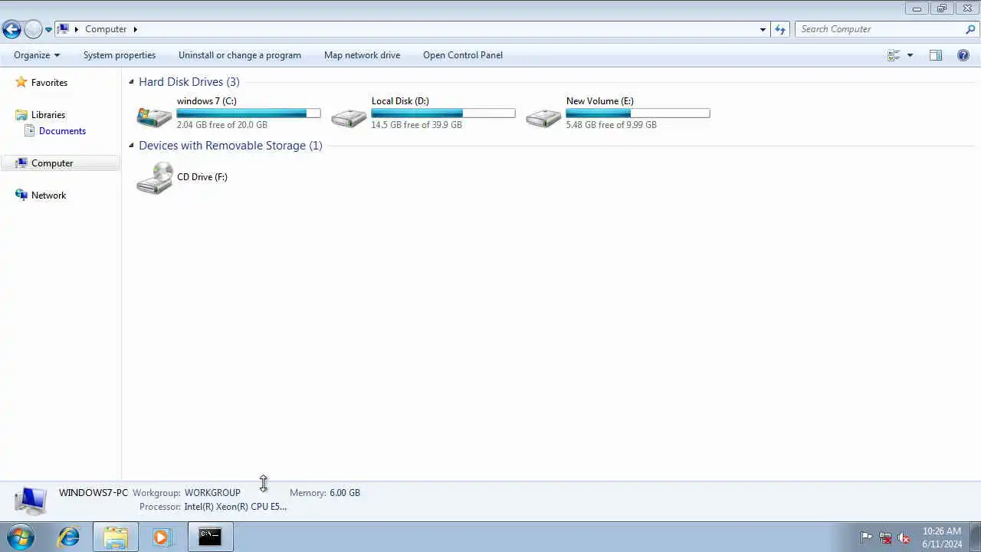Viewport: 981px width, 552px height.
Task: Click the D: drive usage bar
Action: [x=443, y=113]
